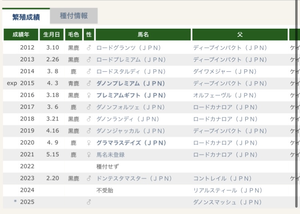
Task: Open sire ディープインパクト in 2019 row
Action: point(230,131)
